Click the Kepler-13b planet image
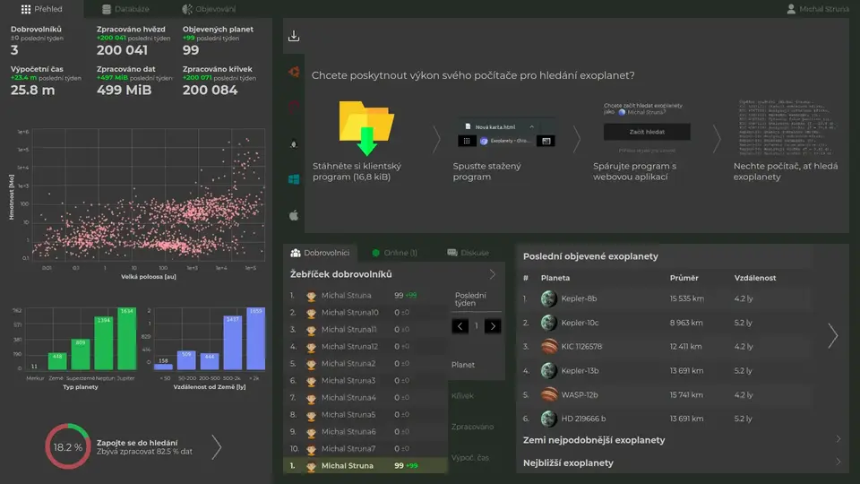Screen dimensions: 860x484 pos(548,370)
